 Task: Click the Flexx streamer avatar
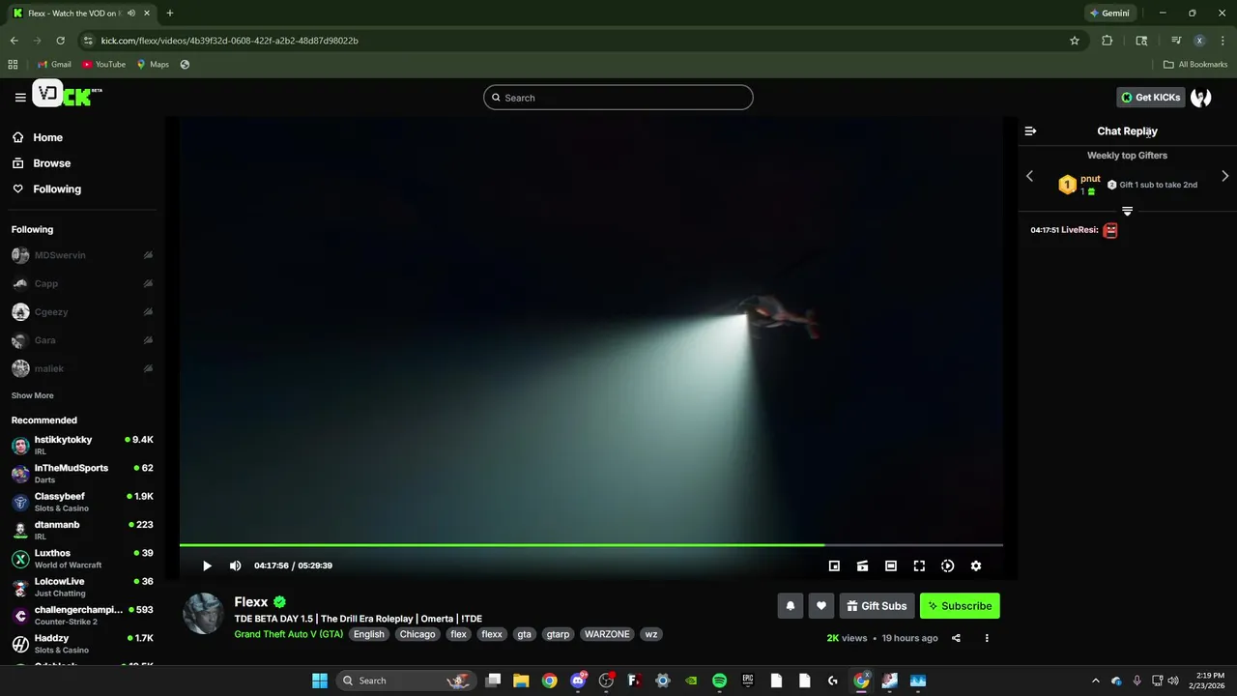(x=204, y=614)
